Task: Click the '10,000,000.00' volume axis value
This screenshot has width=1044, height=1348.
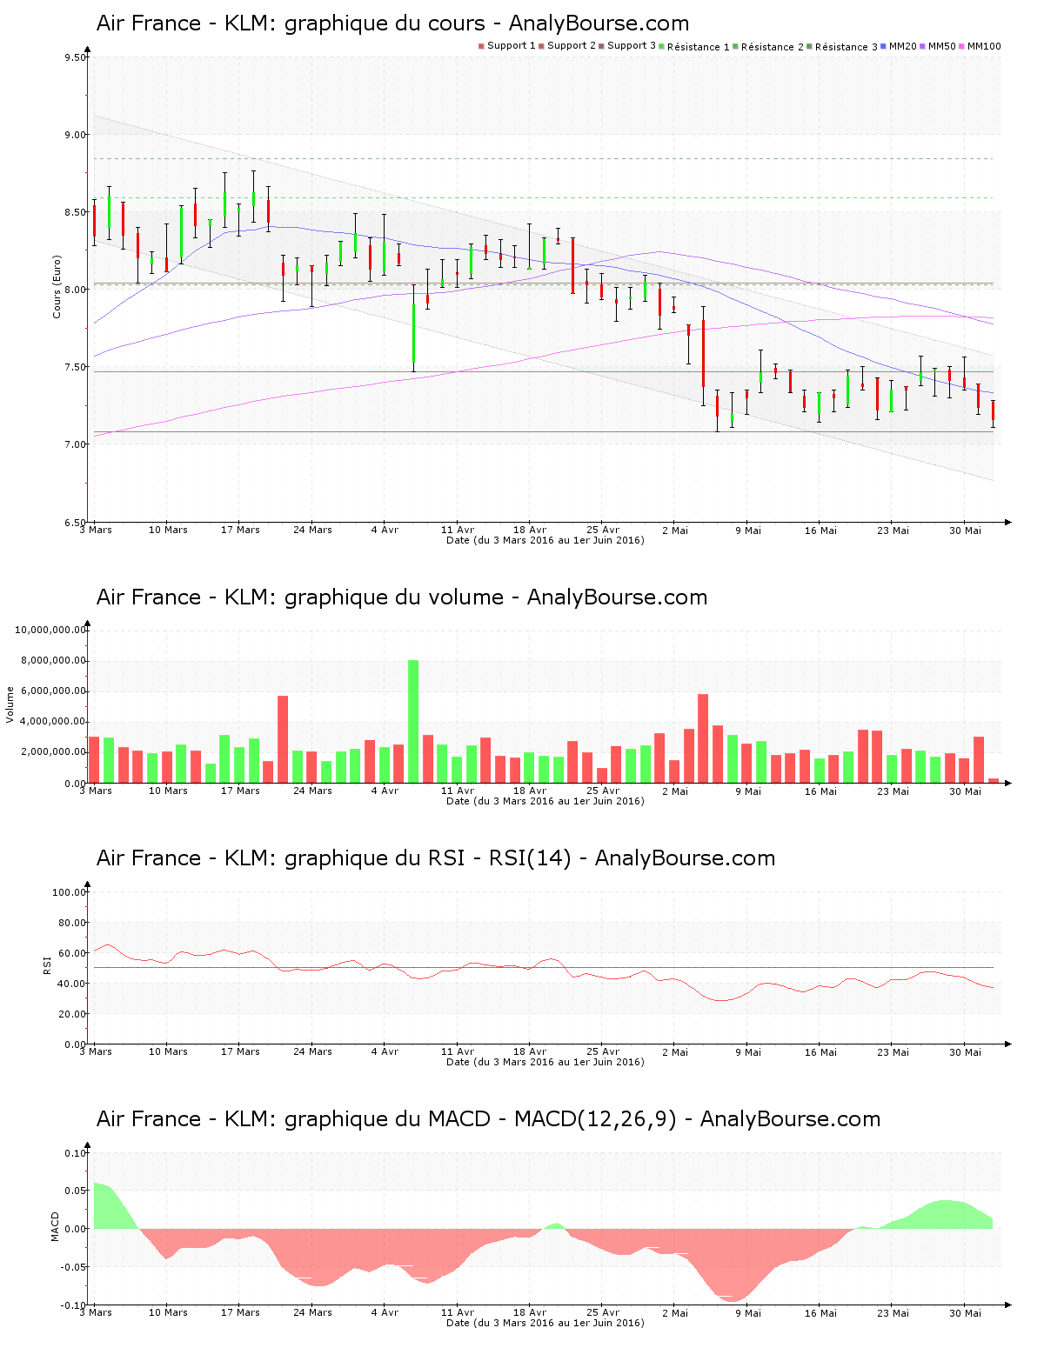Action: [50, 631]
